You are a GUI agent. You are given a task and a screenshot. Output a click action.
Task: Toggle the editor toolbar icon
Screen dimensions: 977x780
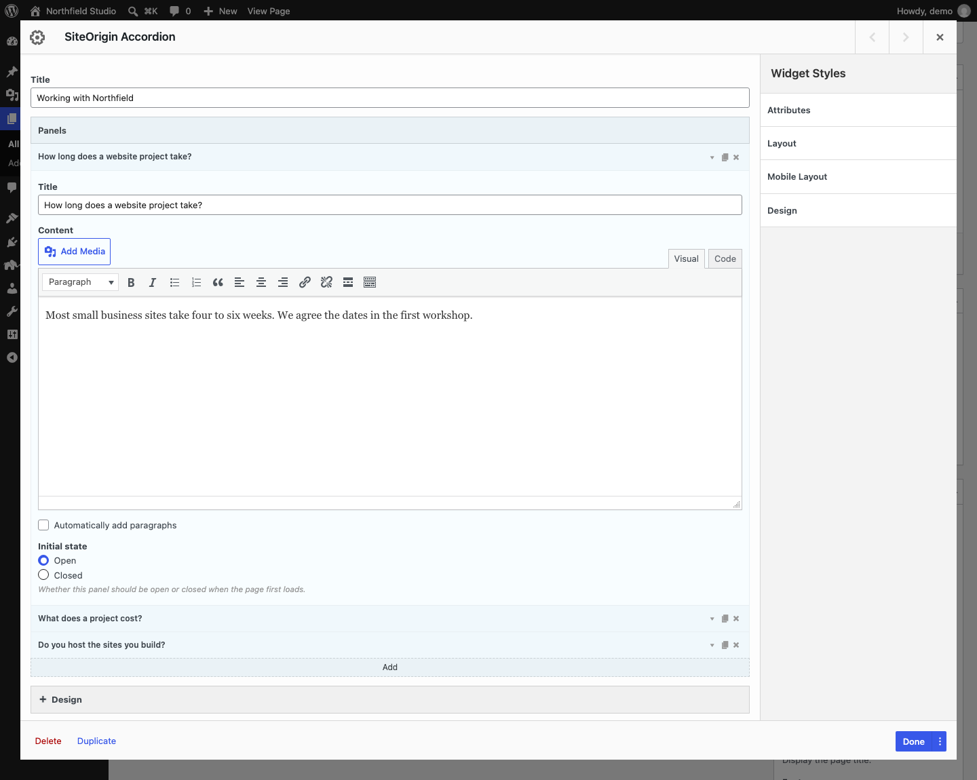point(370,282)
